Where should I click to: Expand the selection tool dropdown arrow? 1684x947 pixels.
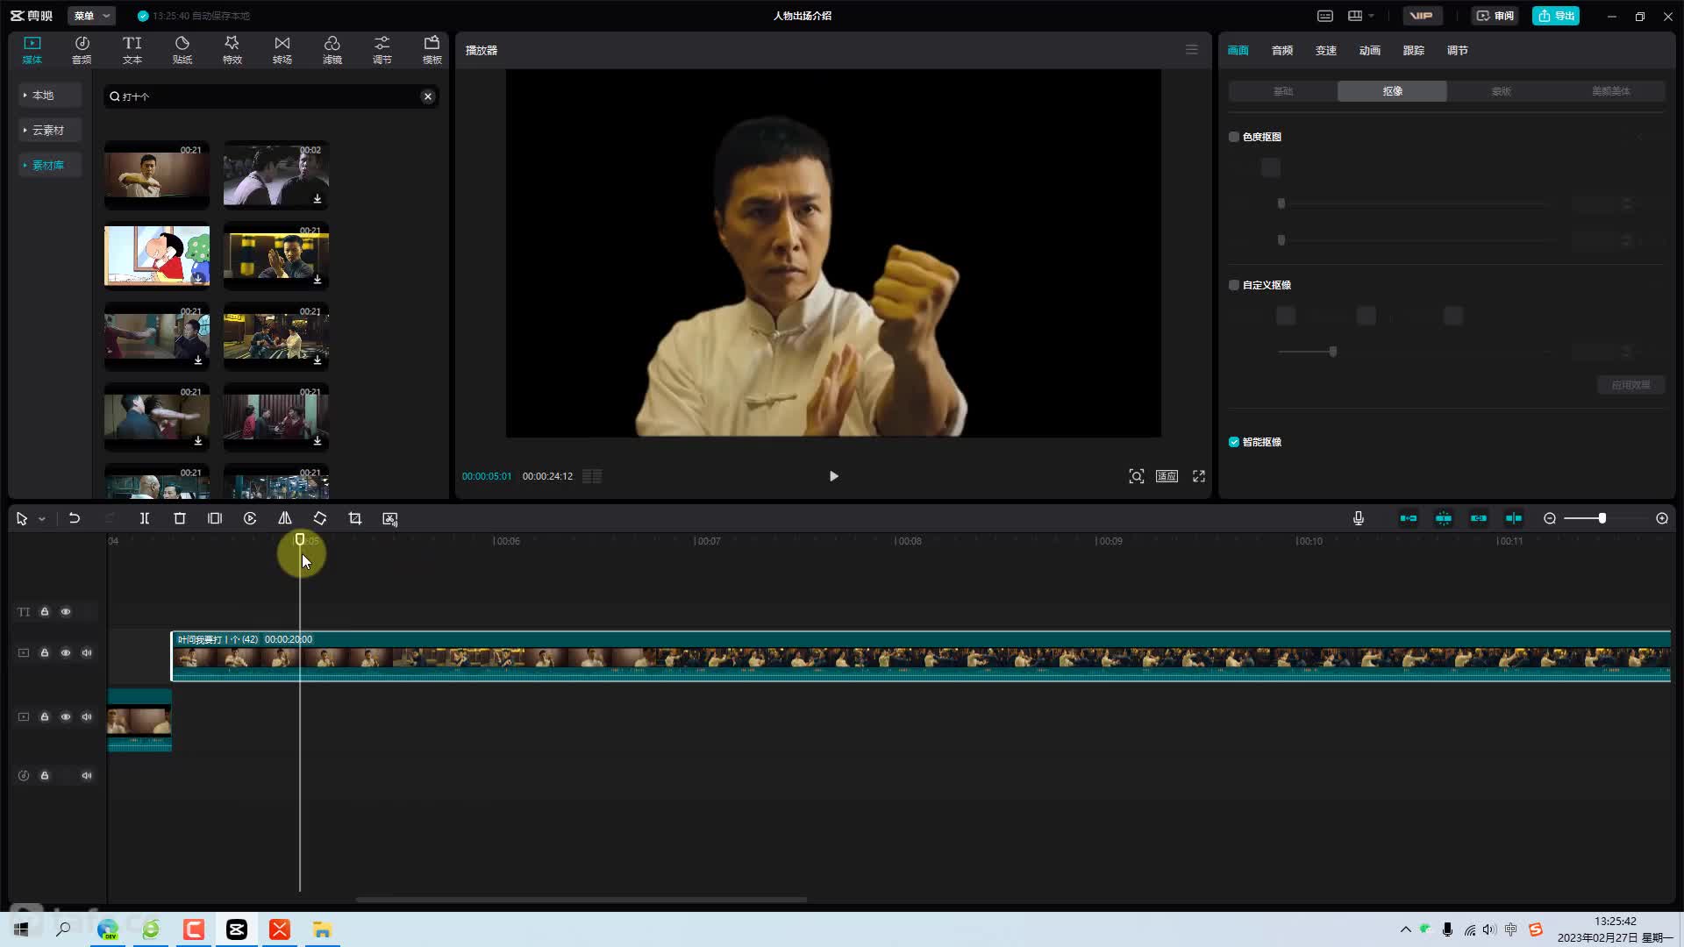(x=41, y=519)
